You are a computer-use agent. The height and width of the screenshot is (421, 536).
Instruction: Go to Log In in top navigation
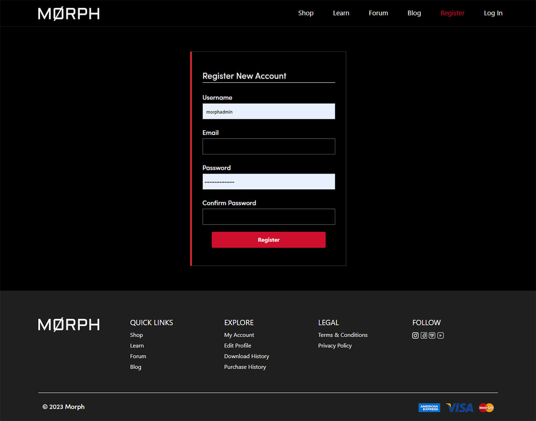493,13
